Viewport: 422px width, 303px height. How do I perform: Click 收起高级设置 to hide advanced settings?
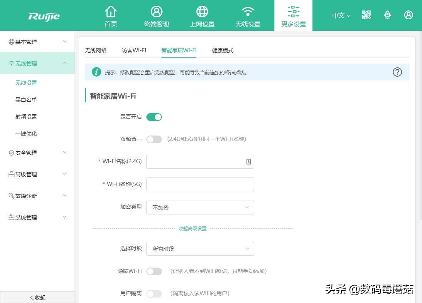click(193, 228)
